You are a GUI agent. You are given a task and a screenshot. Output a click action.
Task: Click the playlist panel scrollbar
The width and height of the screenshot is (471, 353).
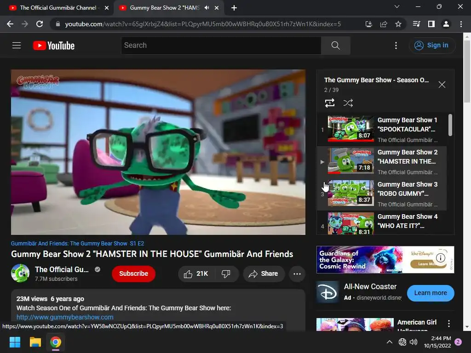(450, 125)
